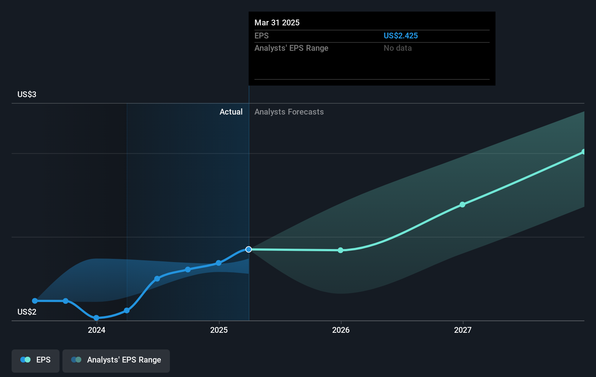596x377 pixels.
Task: Click the 2026 forecast EPS data point
Action: tap(340, 250)
